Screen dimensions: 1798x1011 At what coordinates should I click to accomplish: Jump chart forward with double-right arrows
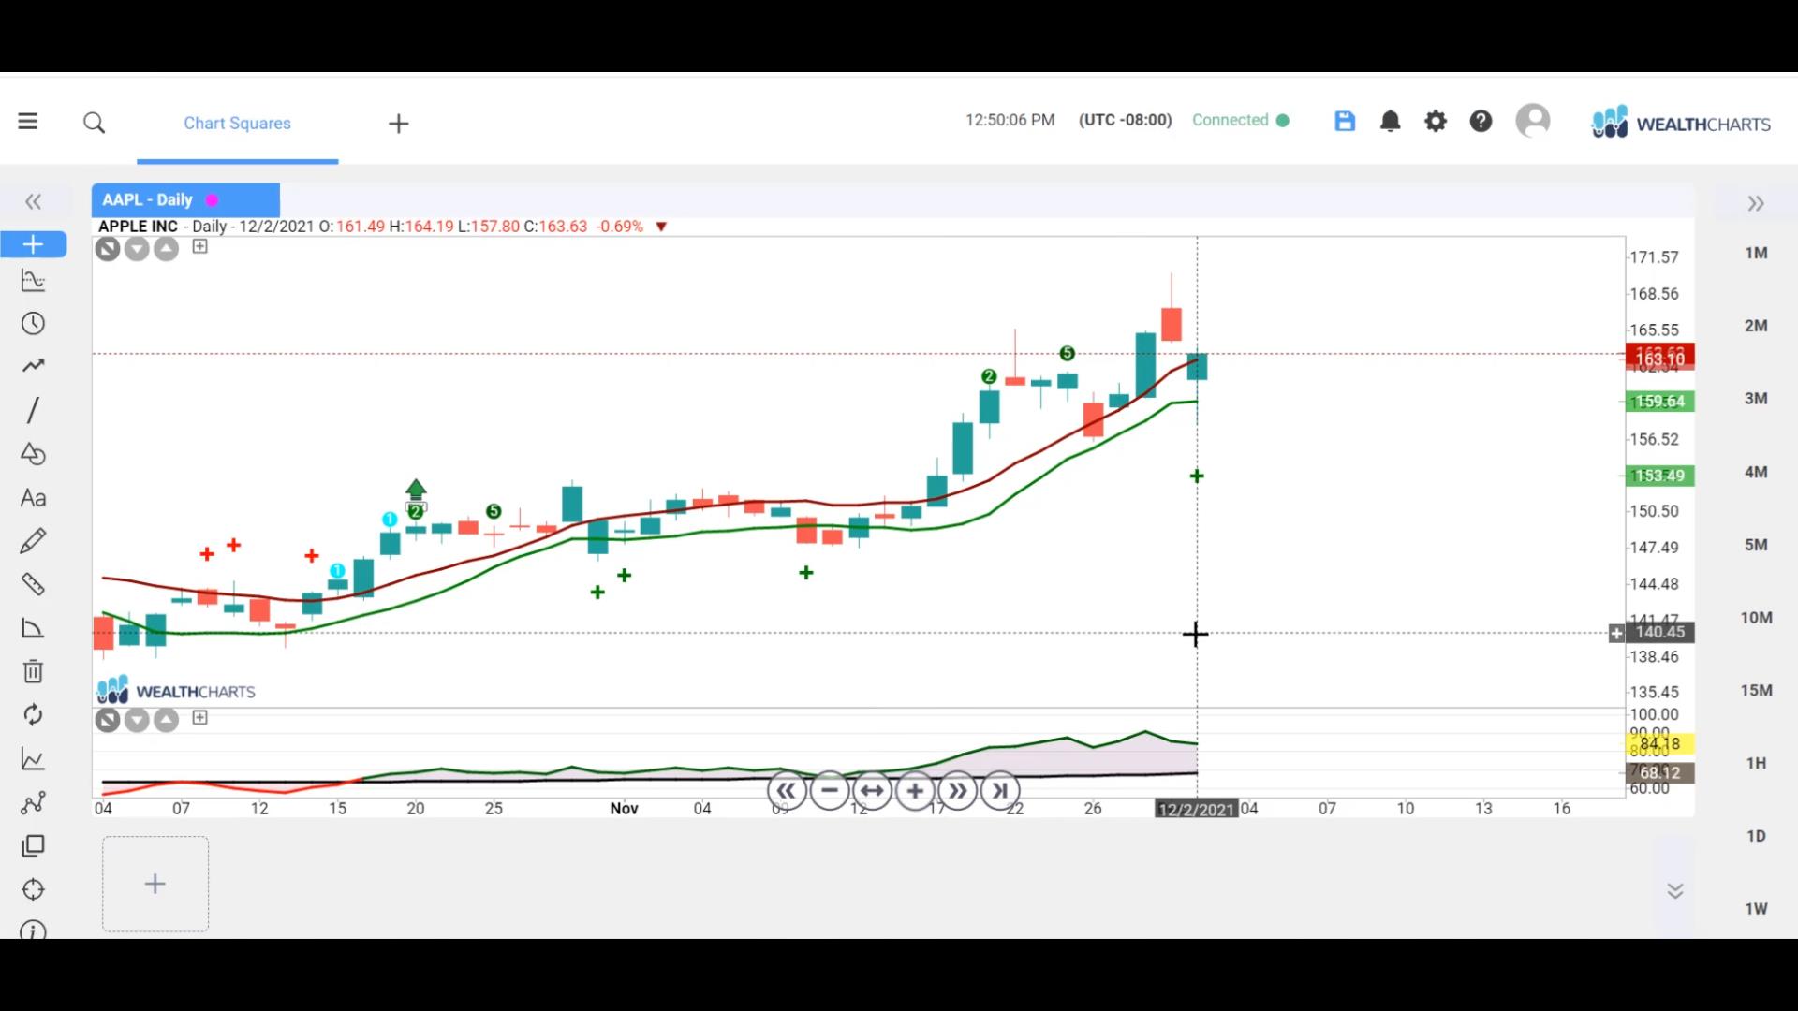957,791
